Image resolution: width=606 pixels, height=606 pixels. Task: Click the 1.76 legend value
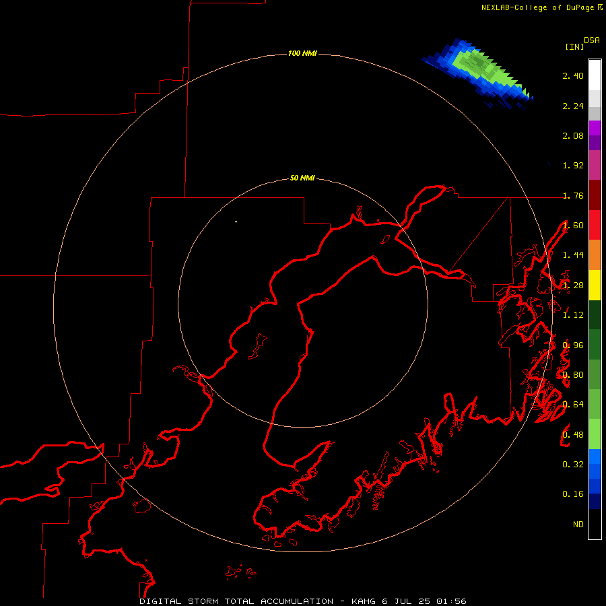(x=573, y=195)
